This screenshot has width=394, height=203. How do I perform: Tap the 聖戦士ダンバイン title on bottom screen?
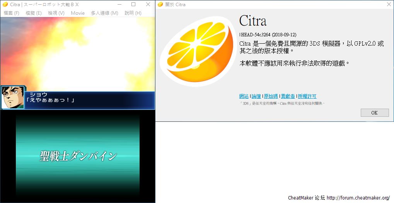point(78,156)
